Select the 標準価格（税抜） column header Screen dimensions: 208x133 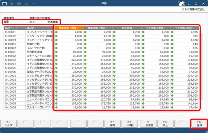tap(69, 28)
